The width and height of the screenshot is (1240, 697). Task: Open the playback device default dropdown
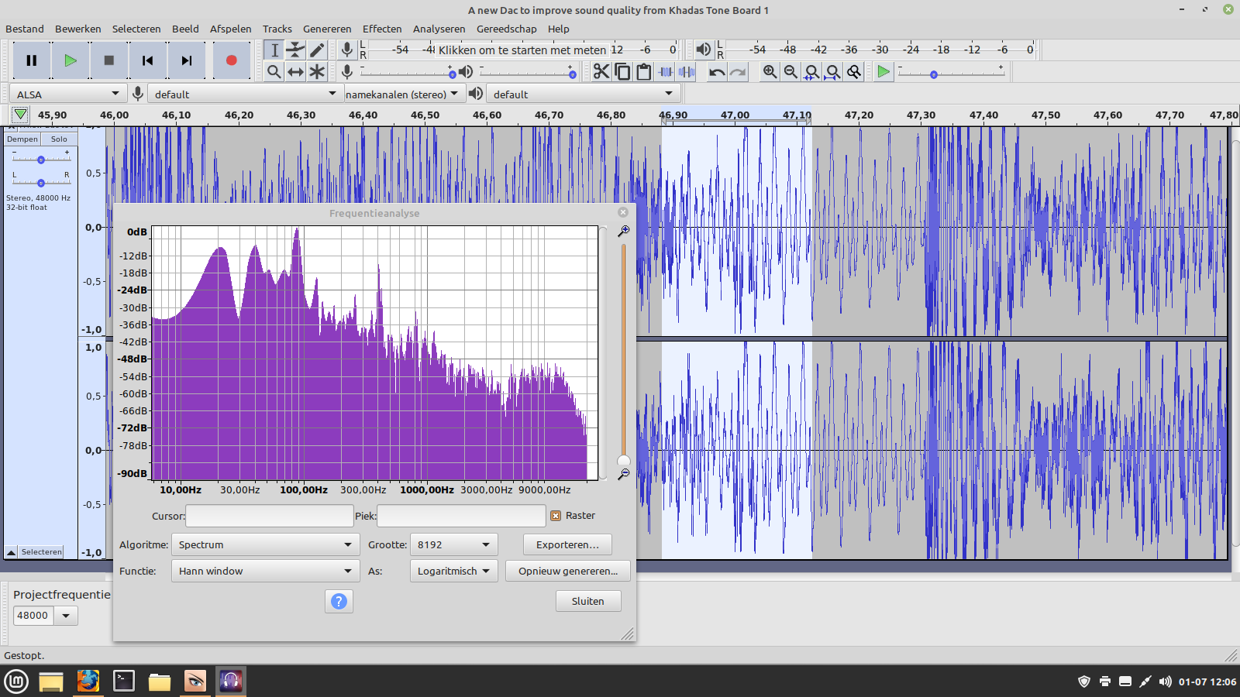coord(583,94)
